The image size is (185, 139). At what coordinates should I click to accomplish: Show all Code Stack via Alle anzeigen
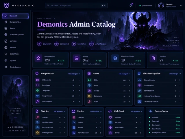pyautogui.click(x=136, y=111)
